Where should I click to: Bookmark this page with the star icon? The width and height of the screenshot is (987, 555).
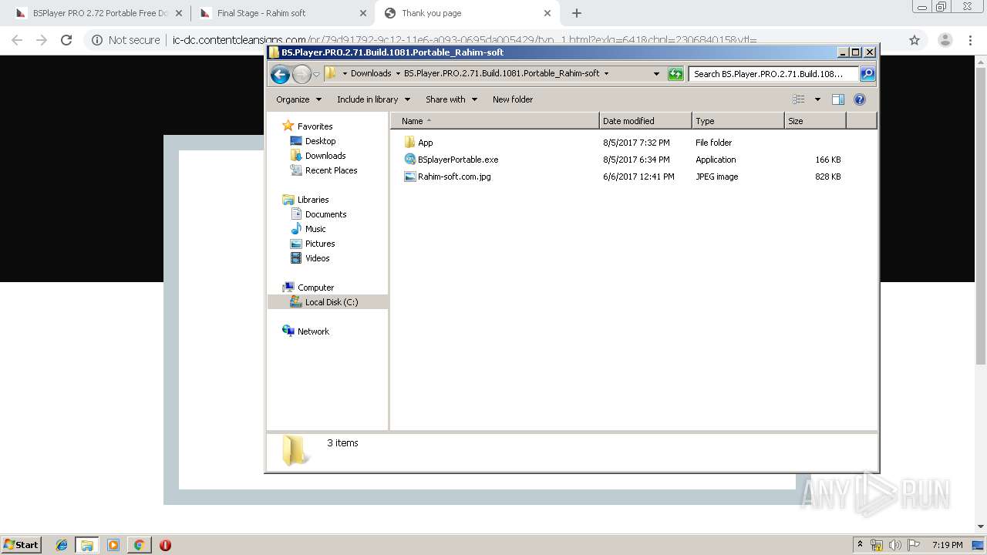(x=915, y=40)
